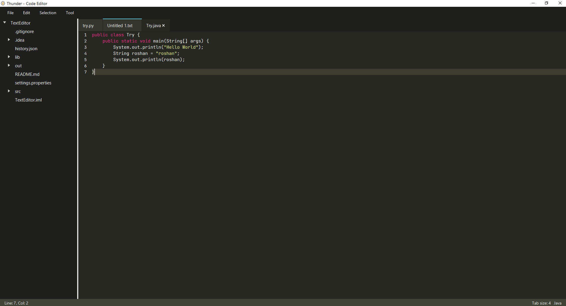The height and width of the screenshot is (306, 566).
Task: Open the Selection menu
Action: coord(48,13)
